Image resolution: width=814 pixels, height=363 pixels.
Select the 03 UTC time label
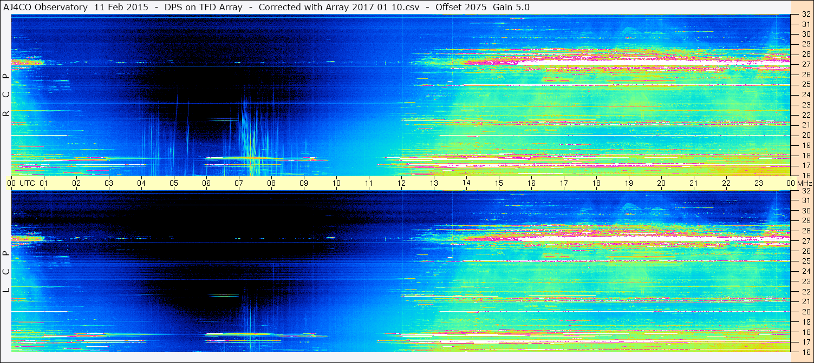pos(109,183)
